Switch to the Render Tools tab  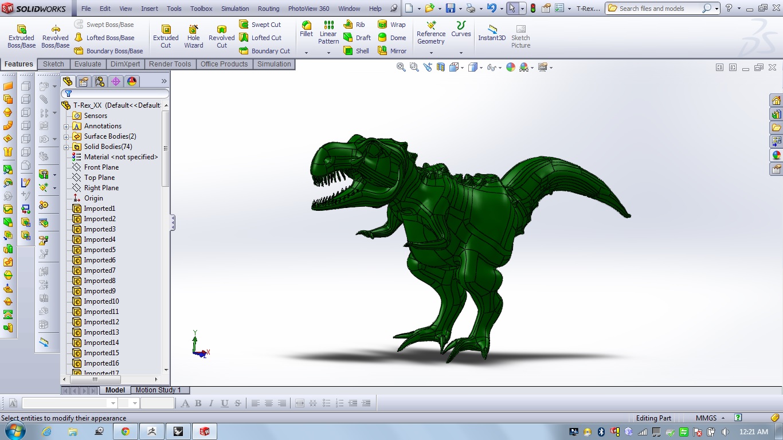click(170, 64)
